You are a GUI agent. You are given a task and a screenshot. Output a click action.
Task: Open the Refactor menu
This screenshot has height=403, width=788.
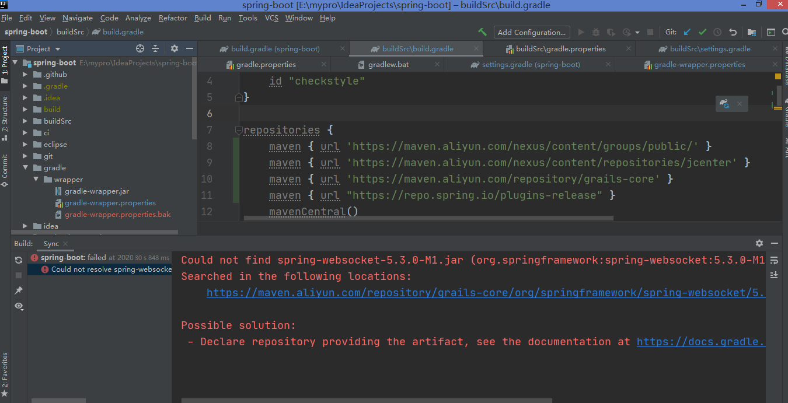[173, 18]
